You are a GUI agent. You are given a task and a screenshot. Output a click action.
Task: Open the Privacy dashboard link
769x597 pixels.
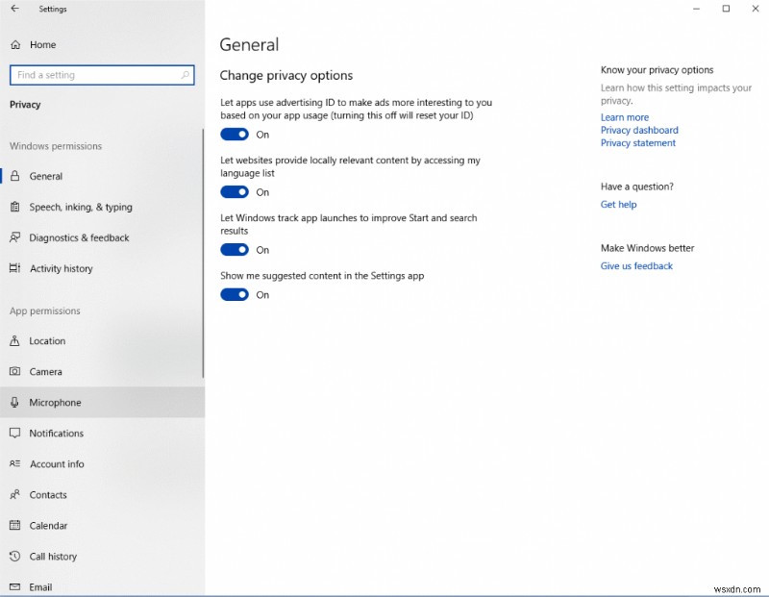[639, 130]
